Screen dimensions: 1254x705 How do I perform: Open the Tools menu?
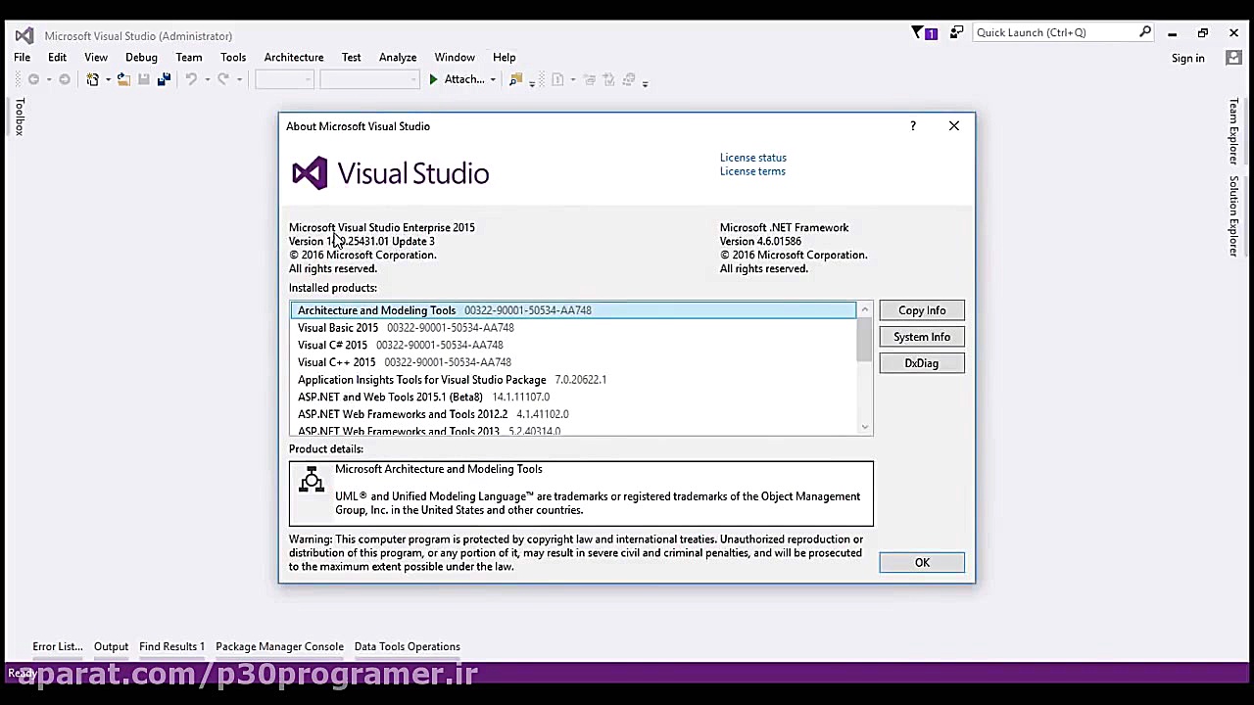click(x=233, y=57)
